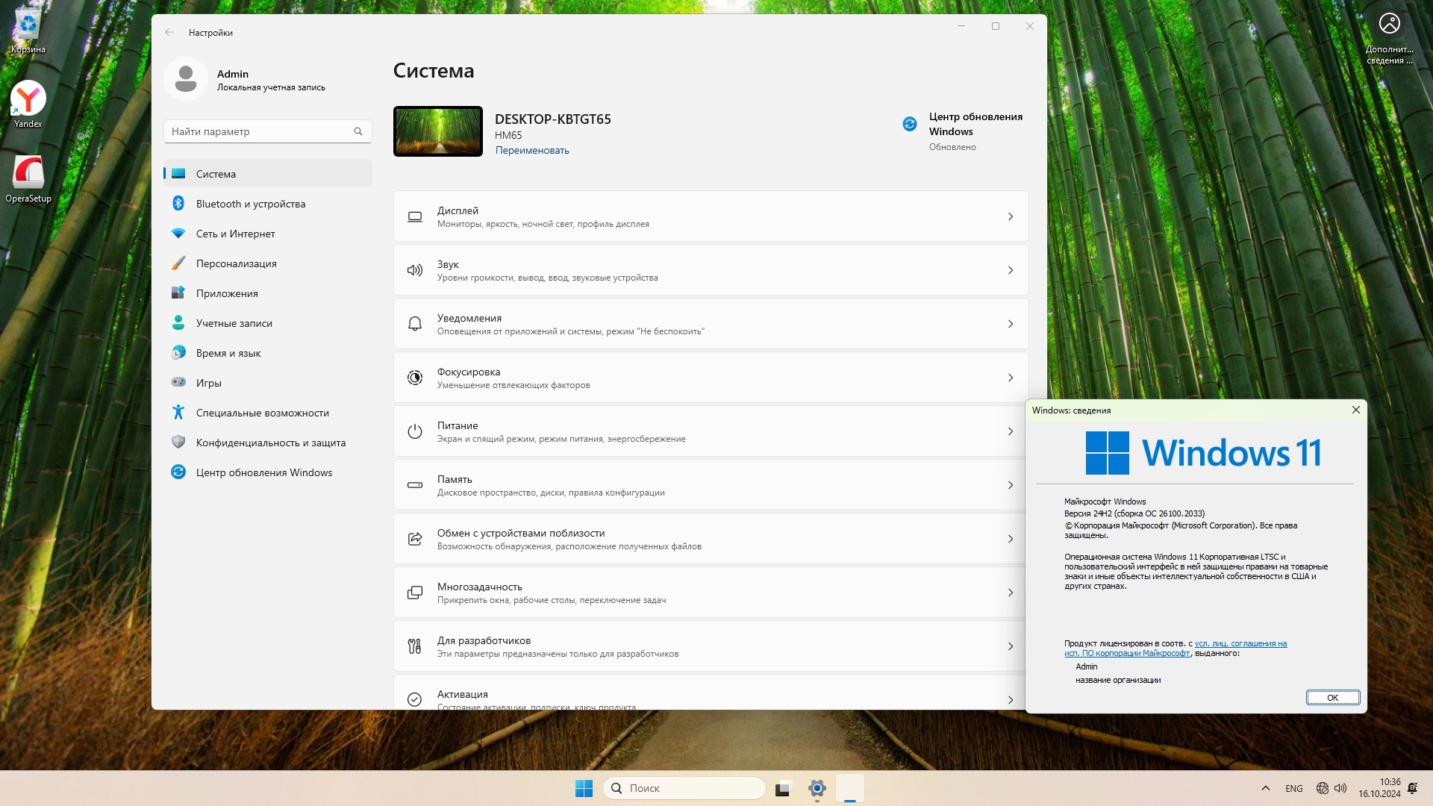This screenshot has width=1433, height=806.
Task: Select Персонализация in sidebar
Action: click(236, 263)
